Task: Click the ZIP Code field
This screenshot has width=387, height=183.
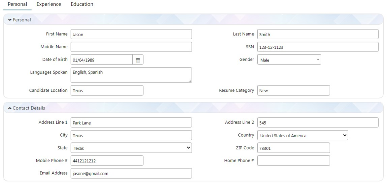Action: click(x=293, y=148)
